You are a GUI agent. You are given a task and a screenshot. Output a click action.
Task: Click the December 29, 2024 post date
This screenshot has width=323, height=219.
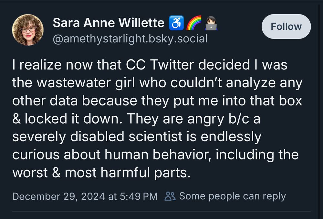[58, 196]
